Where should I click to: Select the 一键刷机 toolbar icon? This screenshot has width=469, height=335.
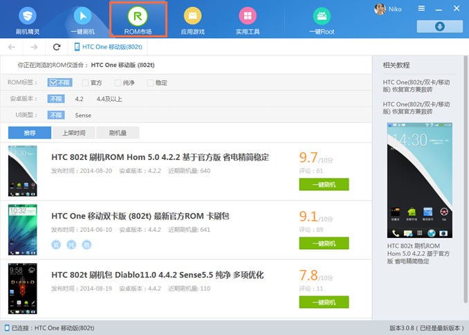point(82,21)
